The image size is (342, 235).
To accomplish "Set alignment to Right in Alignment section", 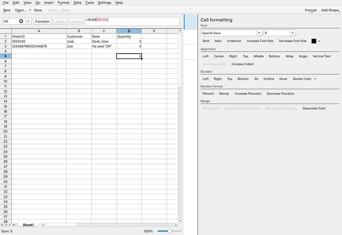I will (233, 56).
